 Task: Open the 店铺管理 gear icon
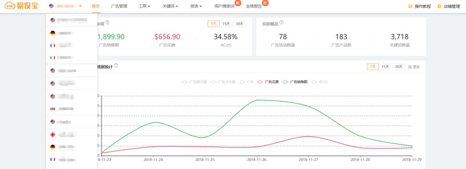click(439, 6)
